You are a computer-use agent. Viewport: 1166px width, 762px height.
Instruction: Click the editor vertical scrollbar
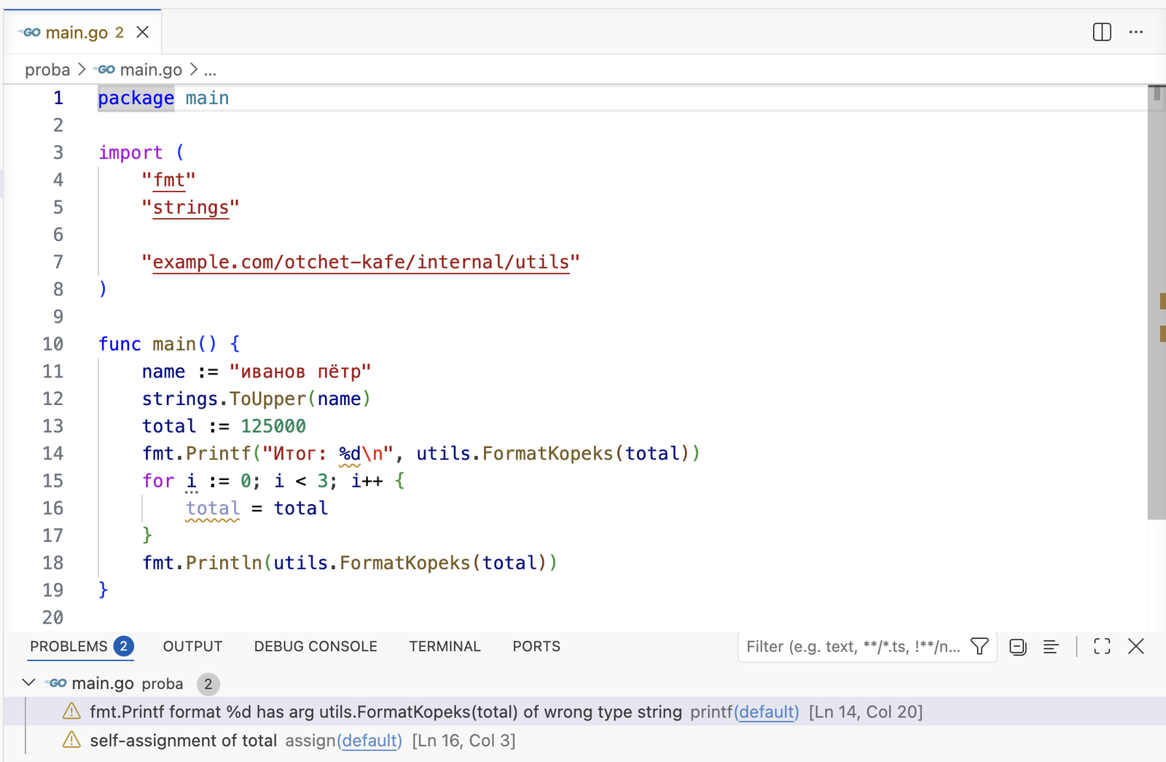pos(1157,302)
